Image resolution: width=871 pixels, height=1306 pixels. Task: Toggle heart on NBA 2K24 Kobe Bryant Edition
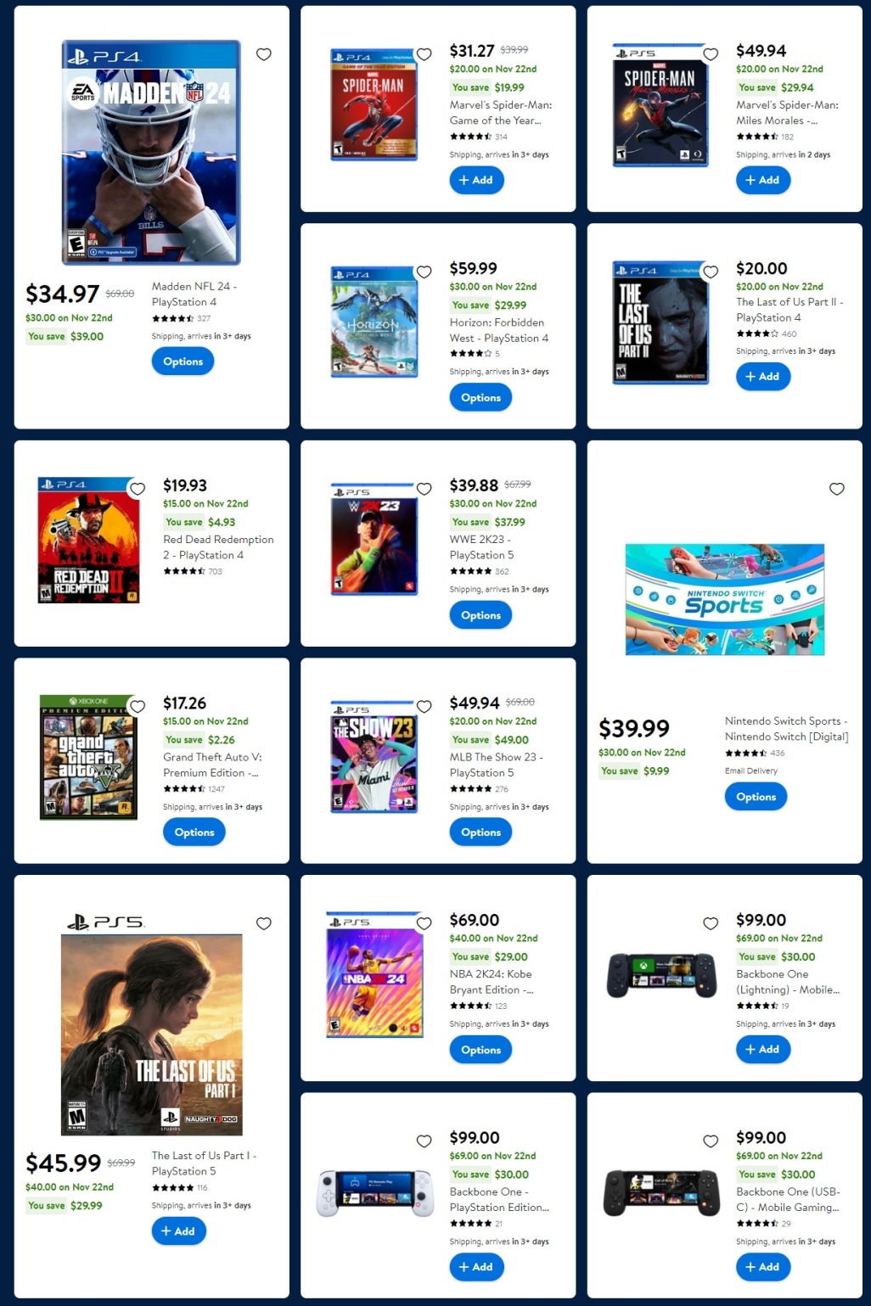tap(424, 923)
